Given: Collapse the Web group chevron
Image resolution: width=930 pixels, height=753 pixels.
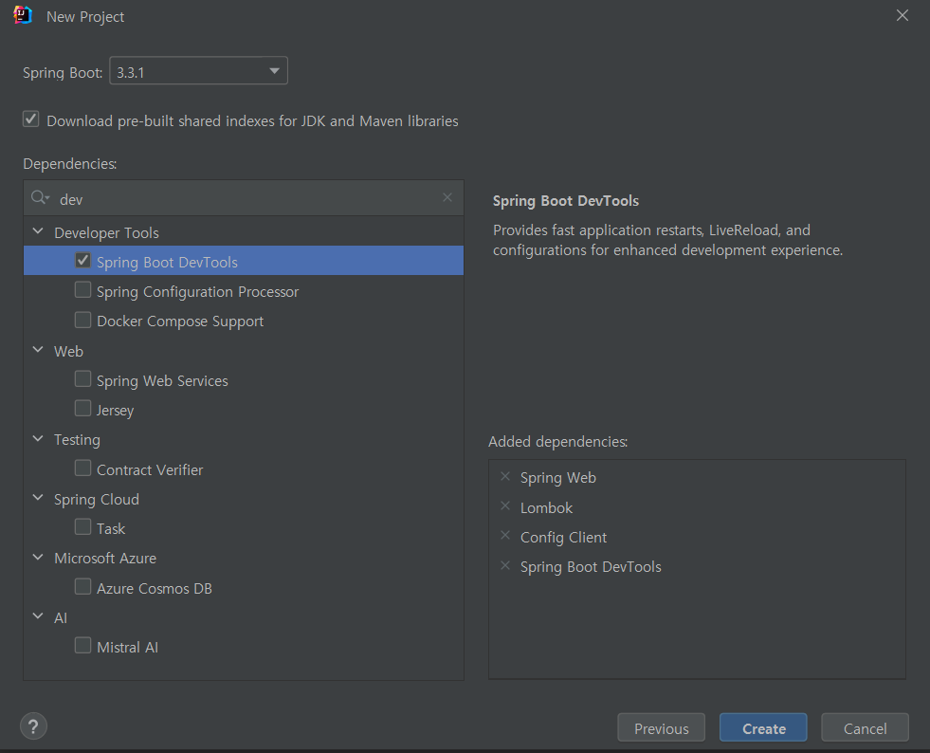Looking at the screenshot, I should (38, 350).
